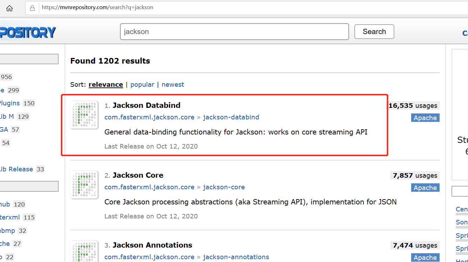The width and height of the screenshot is (468, 262).
Task: Click the Jackson Core logo thumbnail
Action: pyautogui.click(x=83, y=185)
